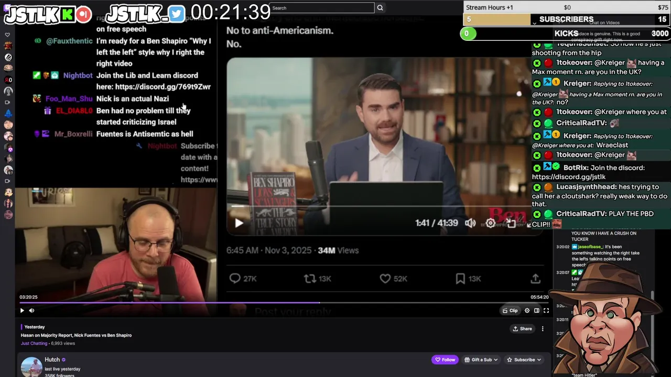Focus the Search input field at top
The image size is (671, 377).
click(322, 8)
